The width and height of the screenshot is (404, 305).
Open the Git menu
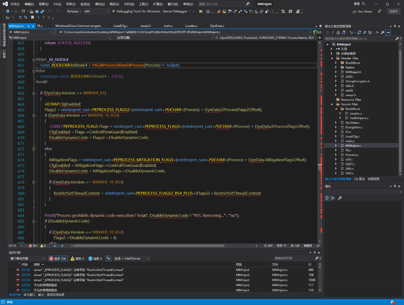pyautogui.click(x=57, y=4)
